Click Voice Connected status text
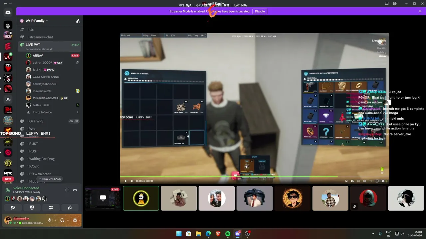The width and height of the screenshot is (426, 239). tap(26, 188)
